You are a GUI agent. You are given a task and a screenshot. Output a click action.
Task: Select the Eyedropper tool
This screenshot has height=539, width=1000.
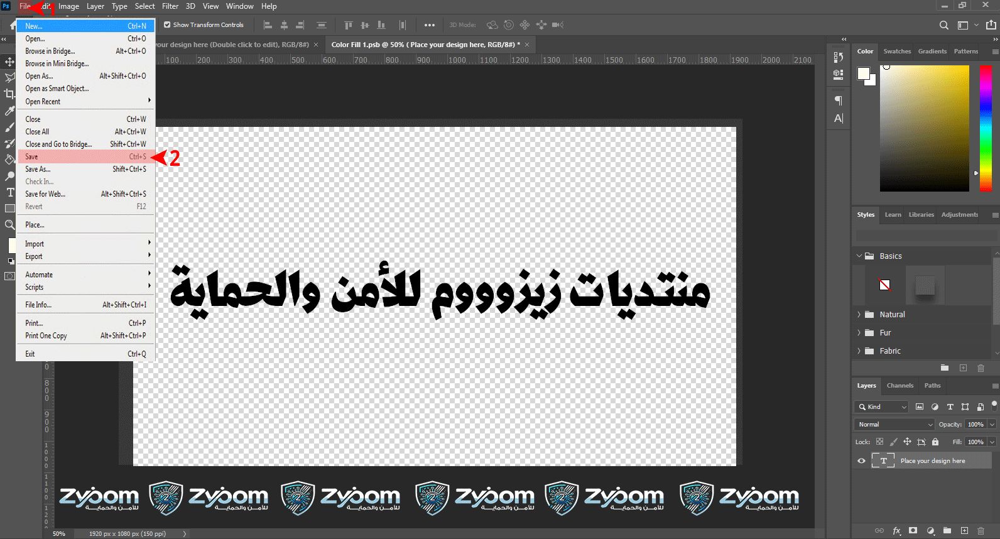pyautogui.click(x=9, y=111)
